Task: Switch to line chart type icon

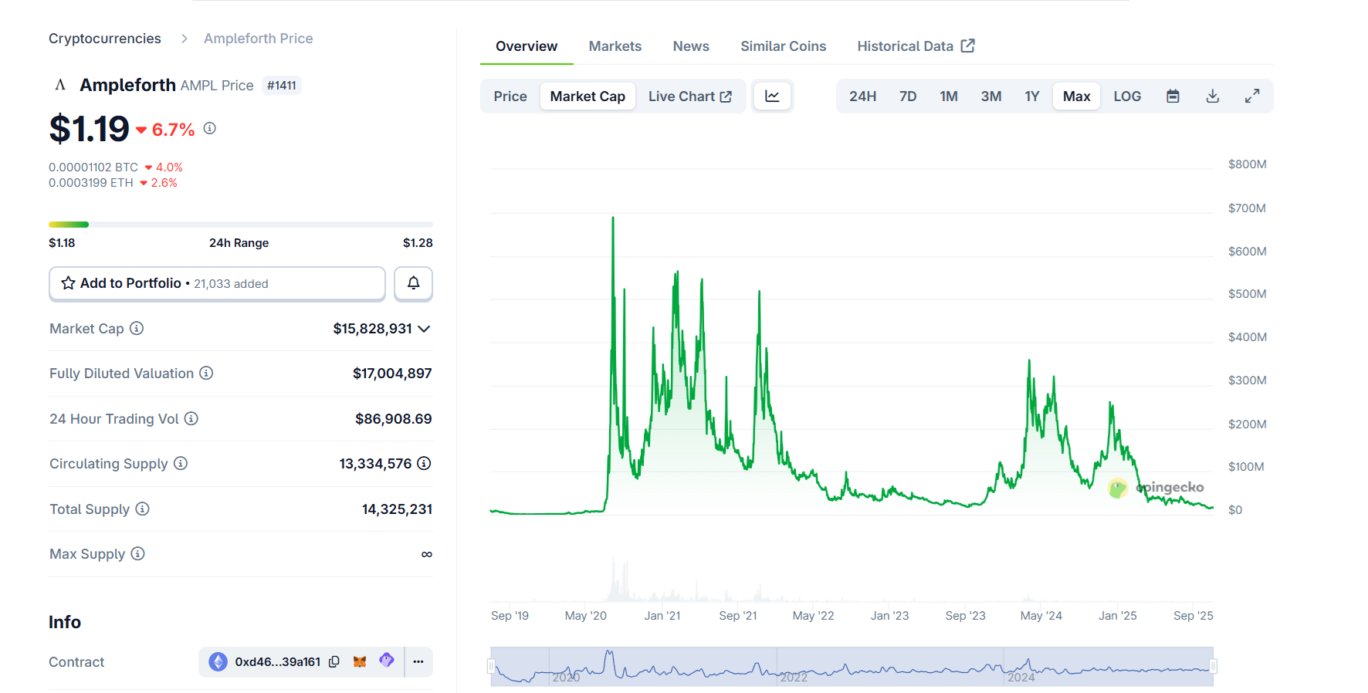Action: 772,96
